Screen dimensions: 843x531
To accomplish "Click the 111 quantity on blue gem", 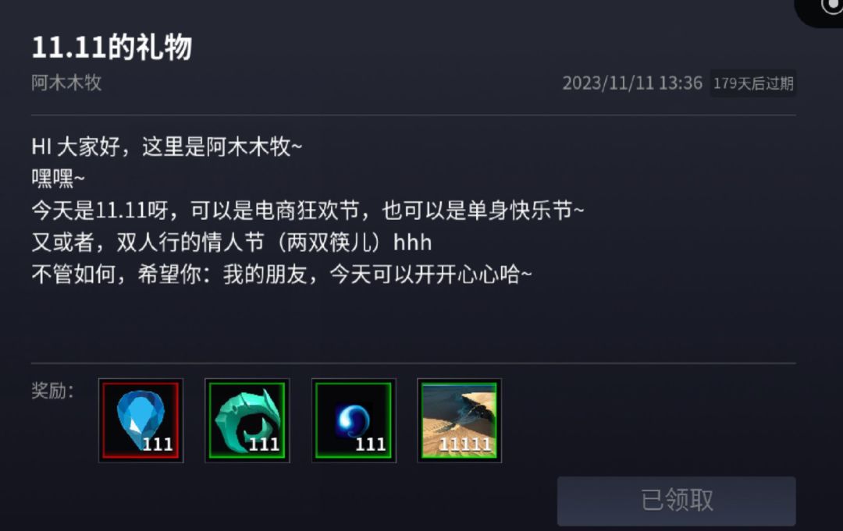I will pyautogui.click(x=158, y=444).
